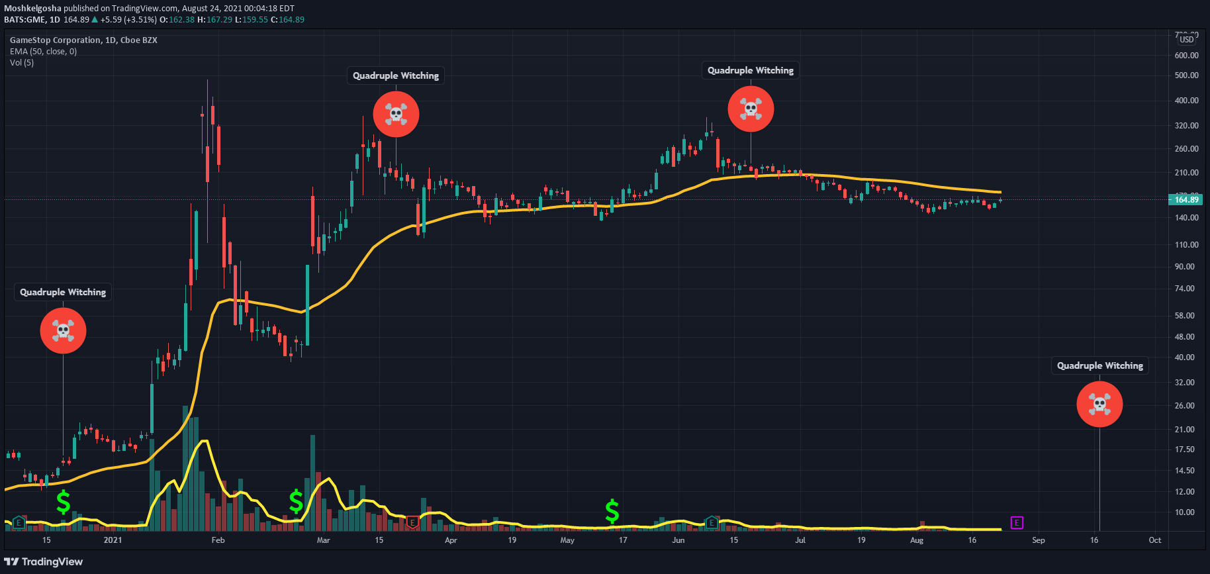1210x574 pixels.
Task: Click the Quadruple Witching label above March 2021
Action: tap(396, 75)
